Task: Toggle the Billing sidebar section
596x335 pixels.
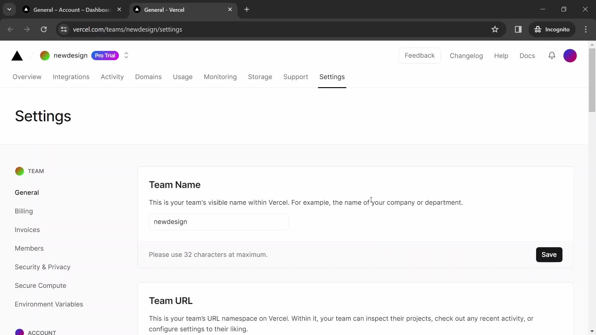Action: (x=24, y=211)
